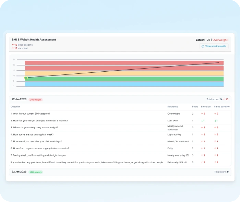Click the green down arrow in Since baseline column
Viewport: 240px width, 202px height.
(x=215, y=121)
